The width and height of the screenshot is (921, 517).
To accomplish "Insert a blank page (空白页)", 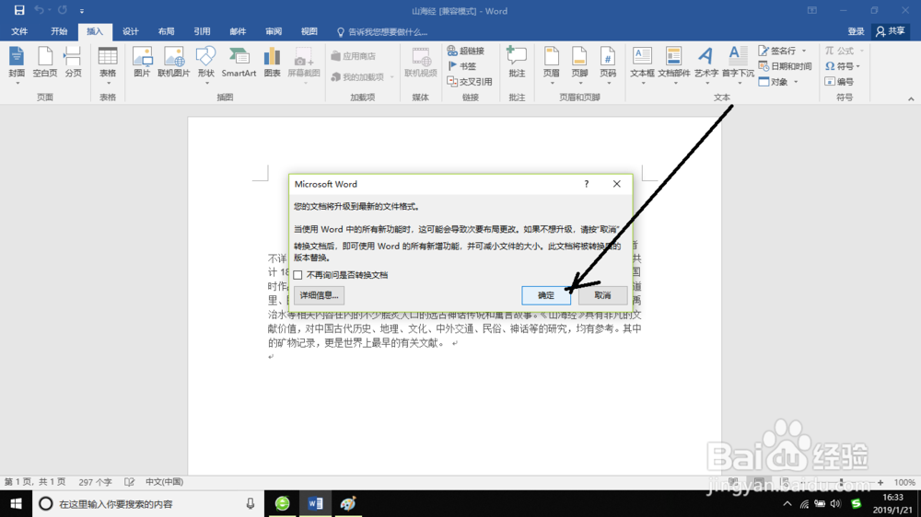I will pos(44,63).
